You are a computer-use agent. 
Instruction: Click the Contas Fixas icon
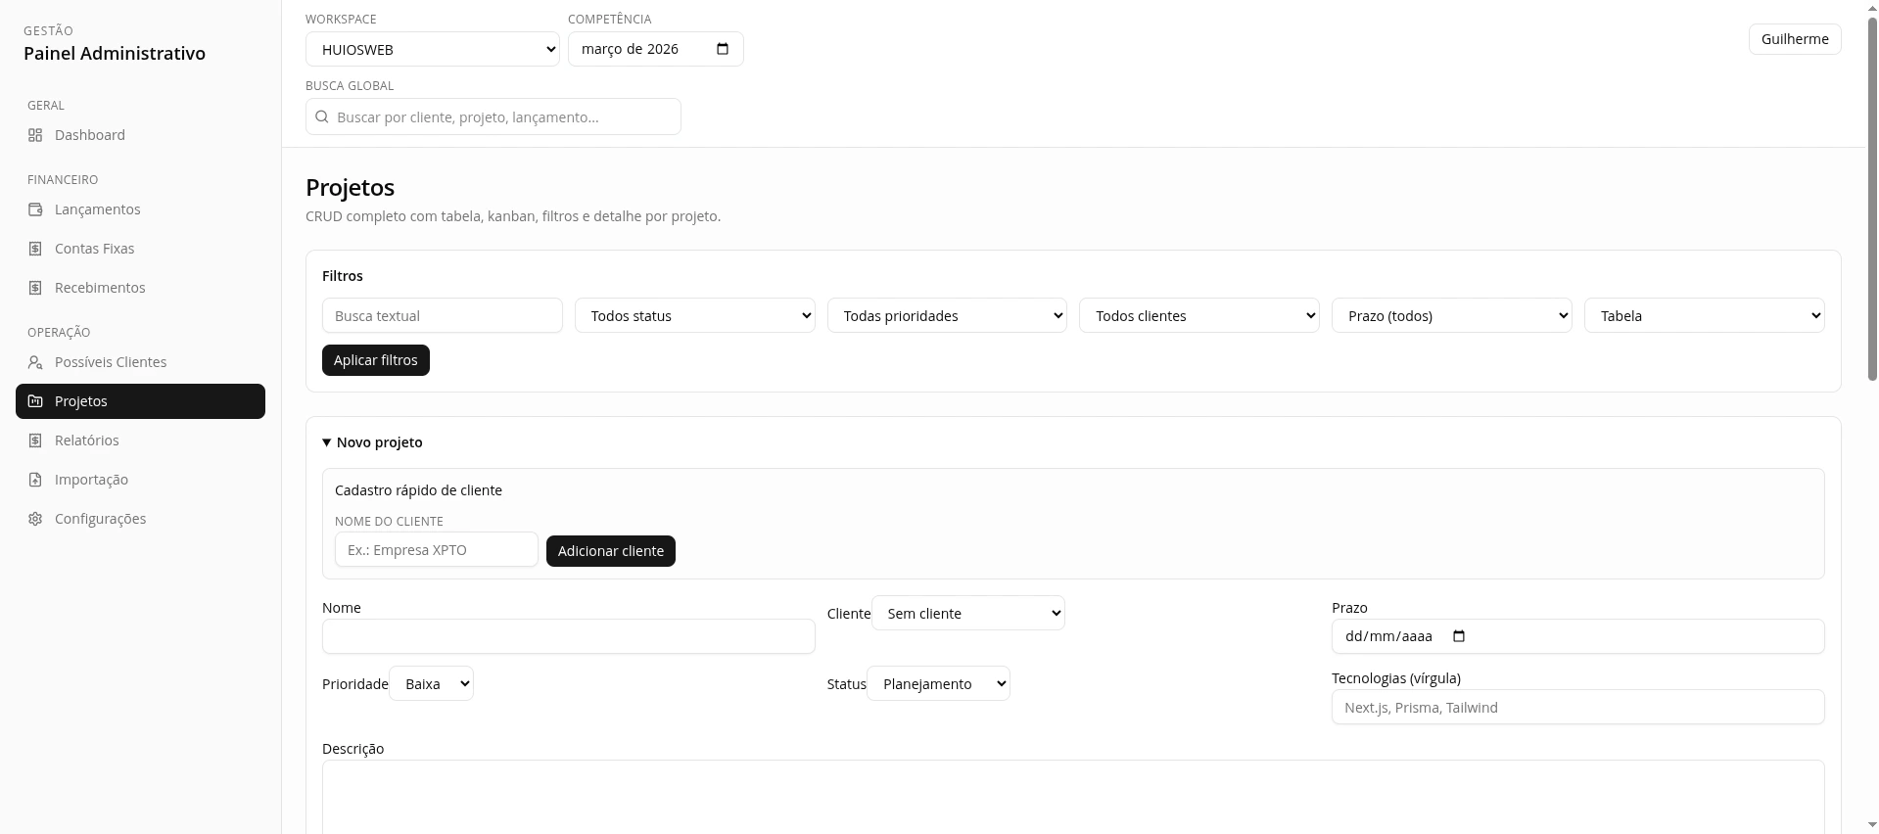click(x=35, y=249)
